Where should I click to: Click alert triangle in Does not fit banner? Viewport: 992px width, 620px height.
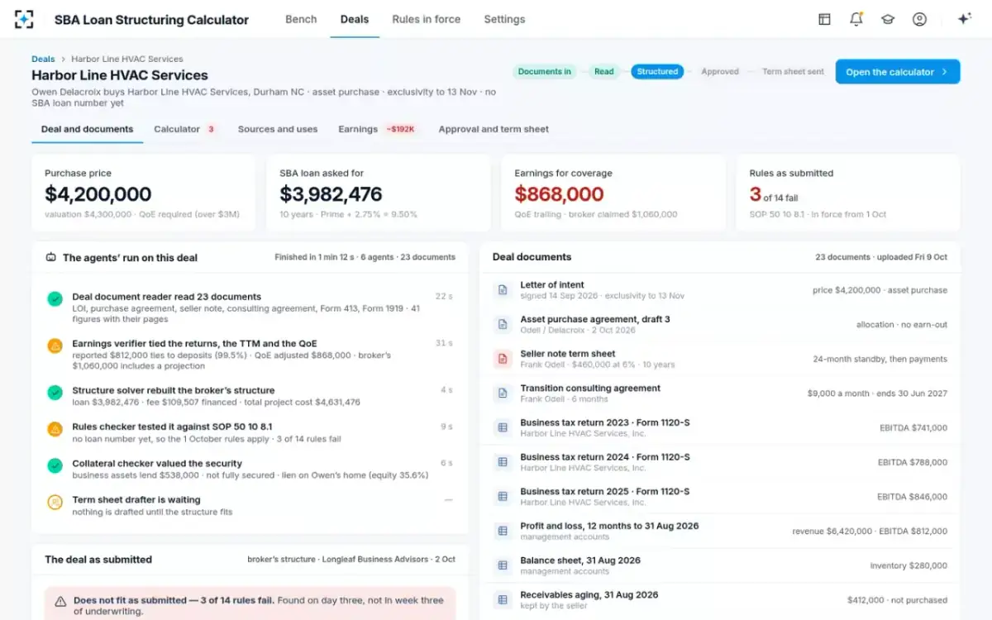pos(60,602)
